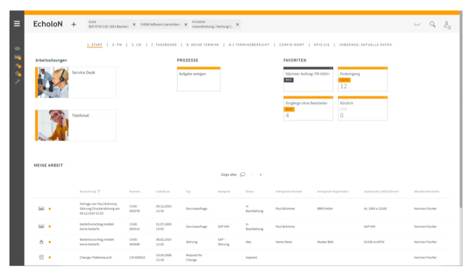The height and width of the screenshot is (278, 471).
Task: Open the Aufgabe anlegen process tile
Action: 198,79
